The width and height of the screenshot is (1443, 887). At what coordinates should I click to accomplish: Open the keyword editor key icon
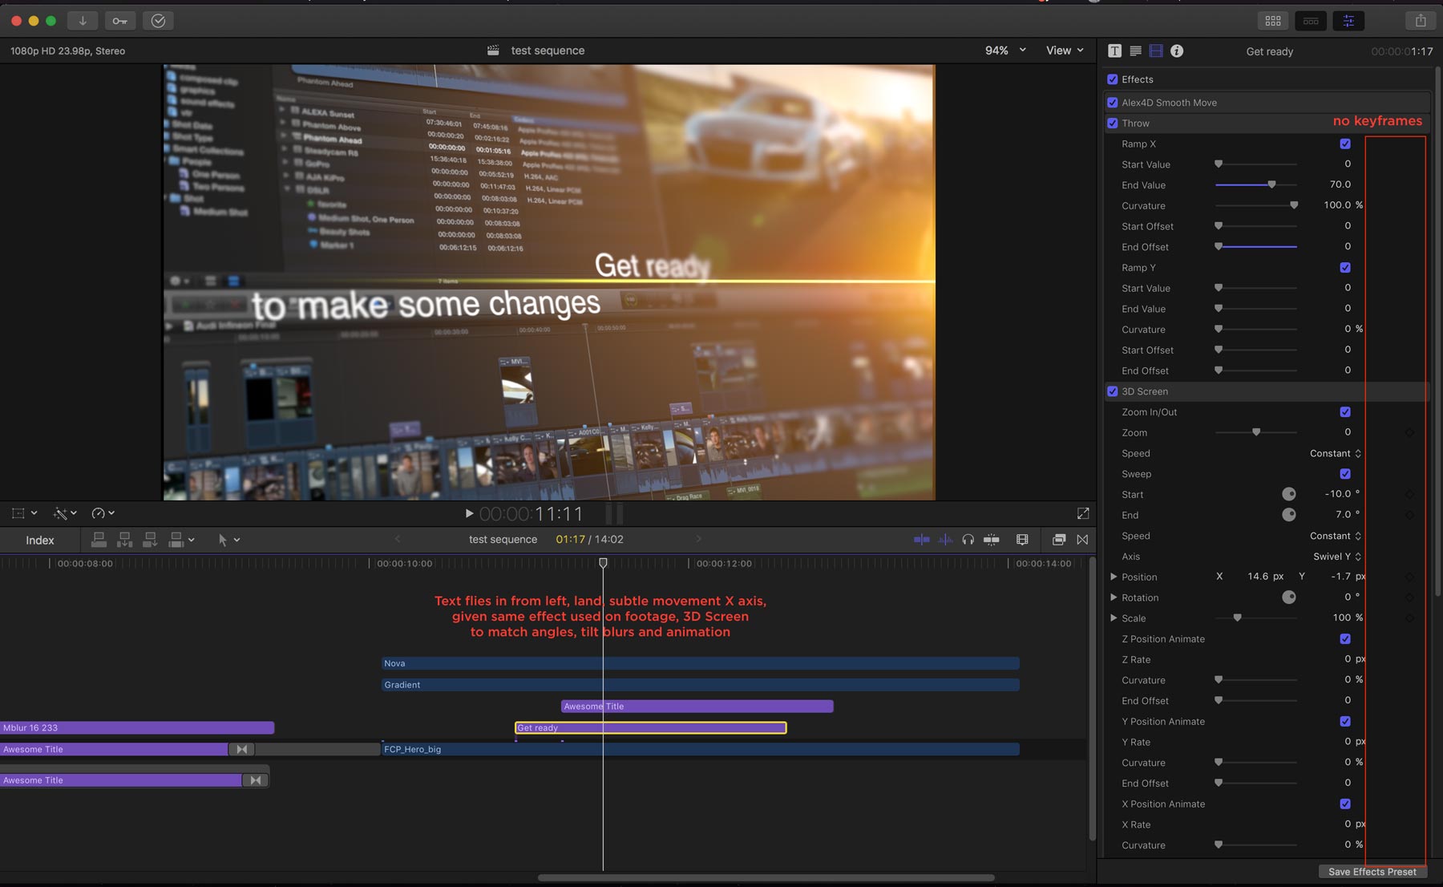point(119,21)
